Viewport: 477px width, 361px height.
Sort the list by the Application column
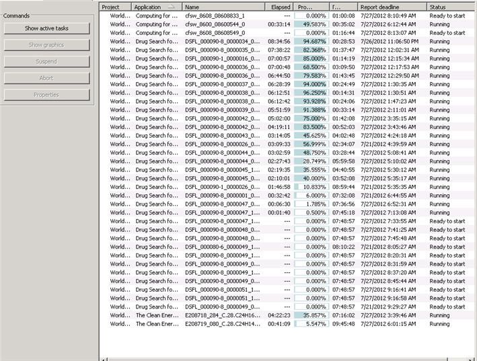point(157,7)
